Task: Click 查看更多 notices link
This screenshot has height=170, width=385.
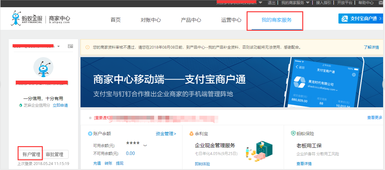Action: click(x=375, y=118)
